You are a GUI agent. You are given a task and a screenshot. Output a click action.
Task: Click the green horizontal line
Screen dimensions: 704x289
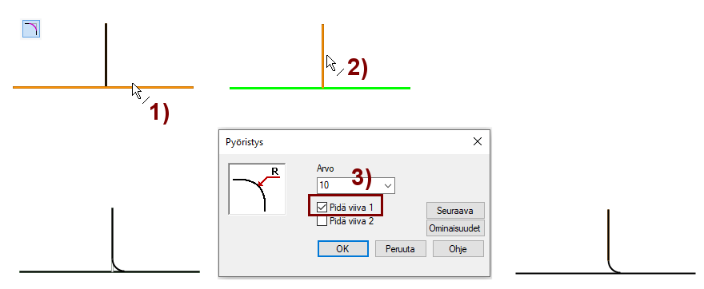pos(320,89)
